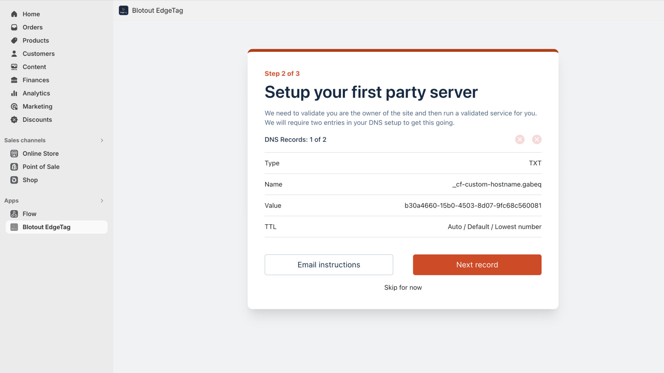
Task: Select Blotout EdgeTag in the sidebar
Action: 46,227
